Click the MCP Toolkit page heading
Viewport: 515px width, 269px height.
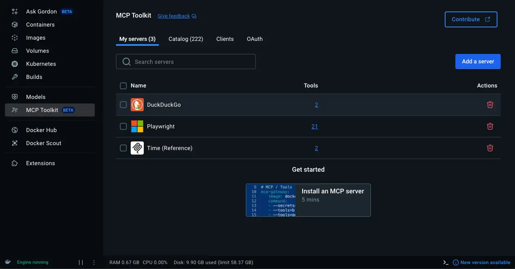tap(134, 16)
